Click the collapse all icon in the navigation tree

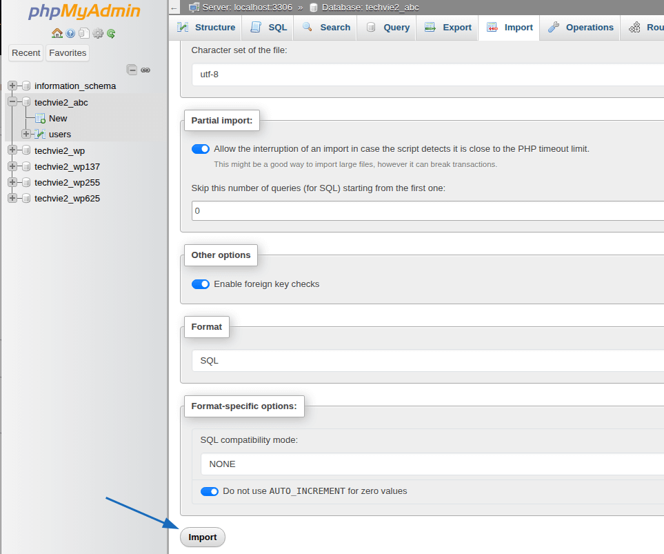point(132,70)
